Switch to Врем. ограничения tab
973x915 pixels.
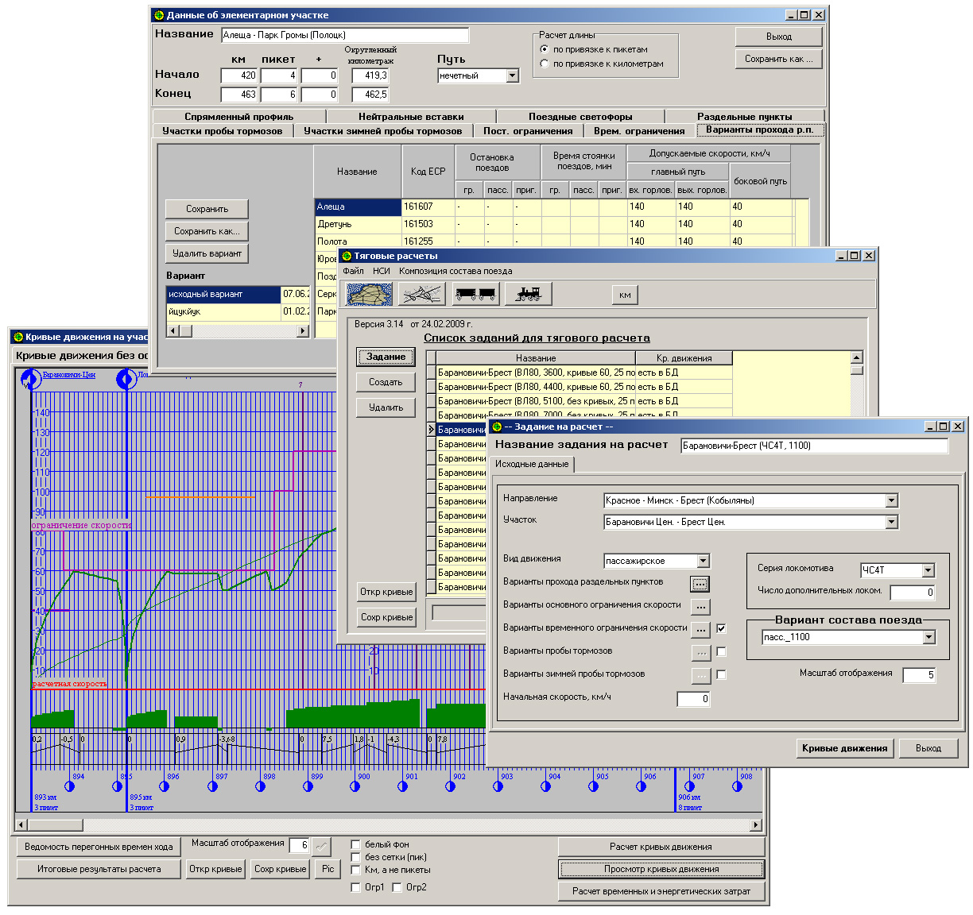tap(639, 131)
